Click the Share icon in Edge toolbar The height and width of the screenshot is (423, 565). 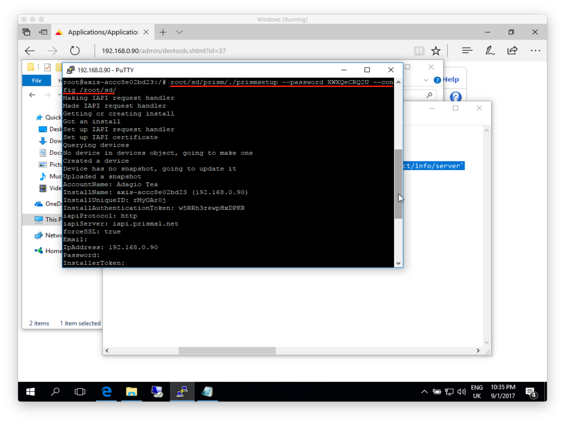pyautogui.click(x=512, y=51)
